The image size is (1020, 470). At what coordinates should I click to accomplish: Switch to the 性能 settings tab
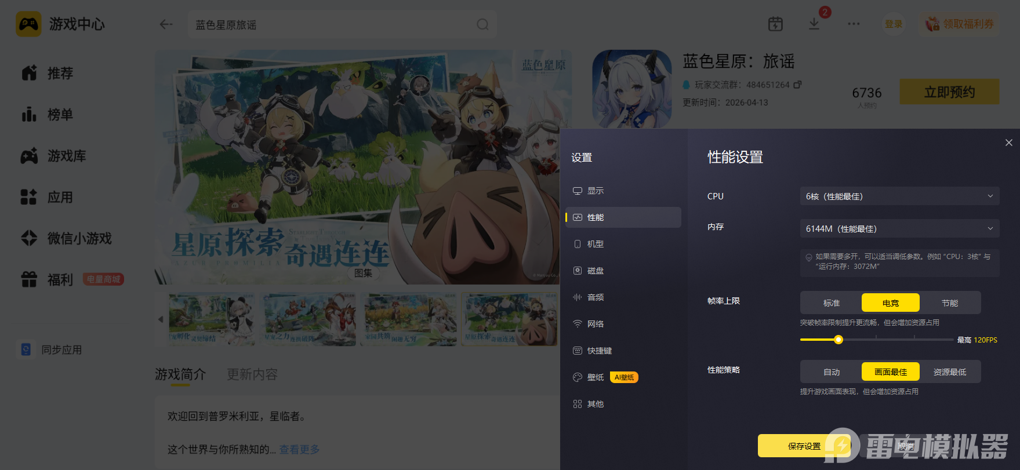[623, 217]
